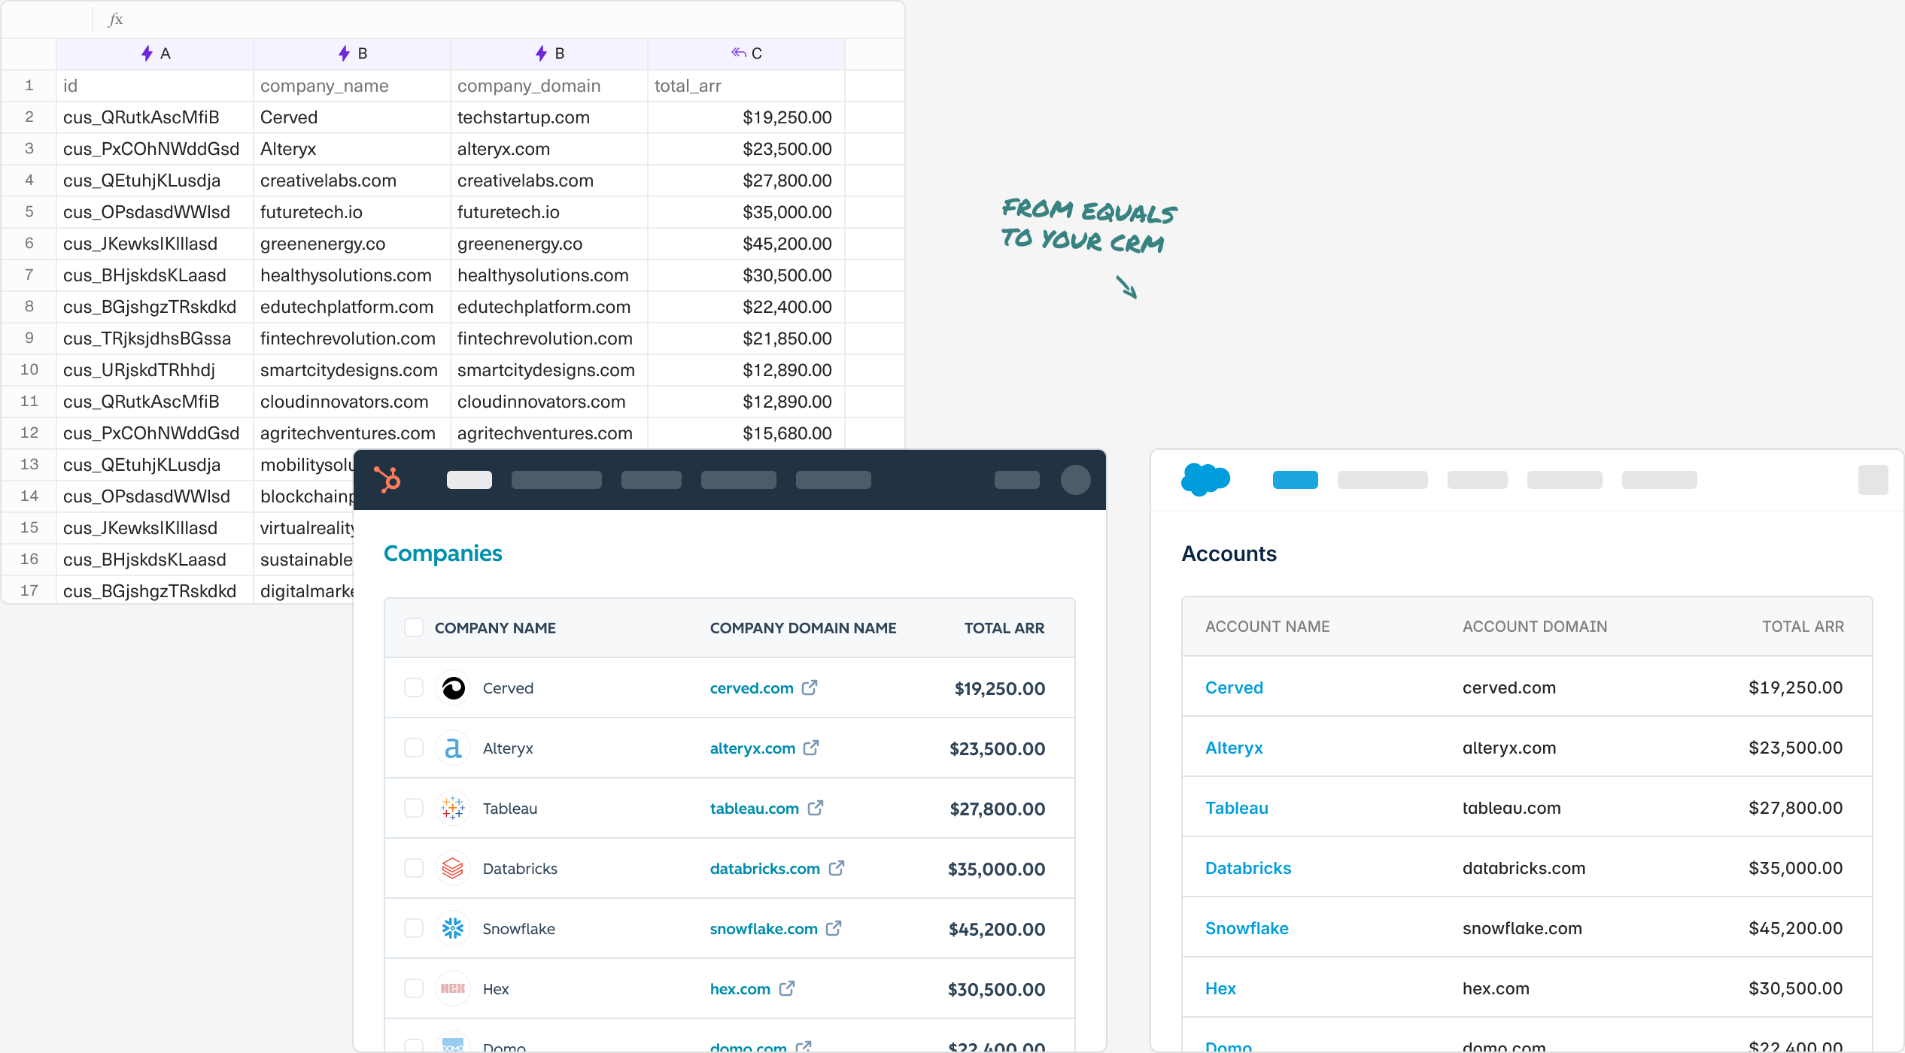
Task: Select the active tab in Salesforce navigation
Action: pyautogui.click(x=1296, y=479)
